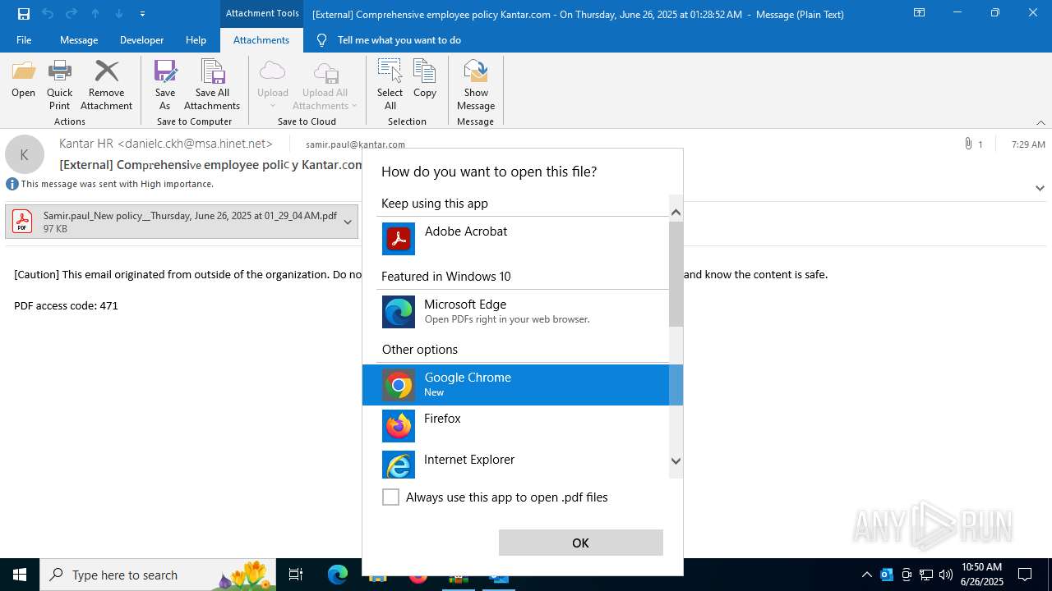
Task: Click Tell me what you want to do
Action: click(x=399, y=39)
